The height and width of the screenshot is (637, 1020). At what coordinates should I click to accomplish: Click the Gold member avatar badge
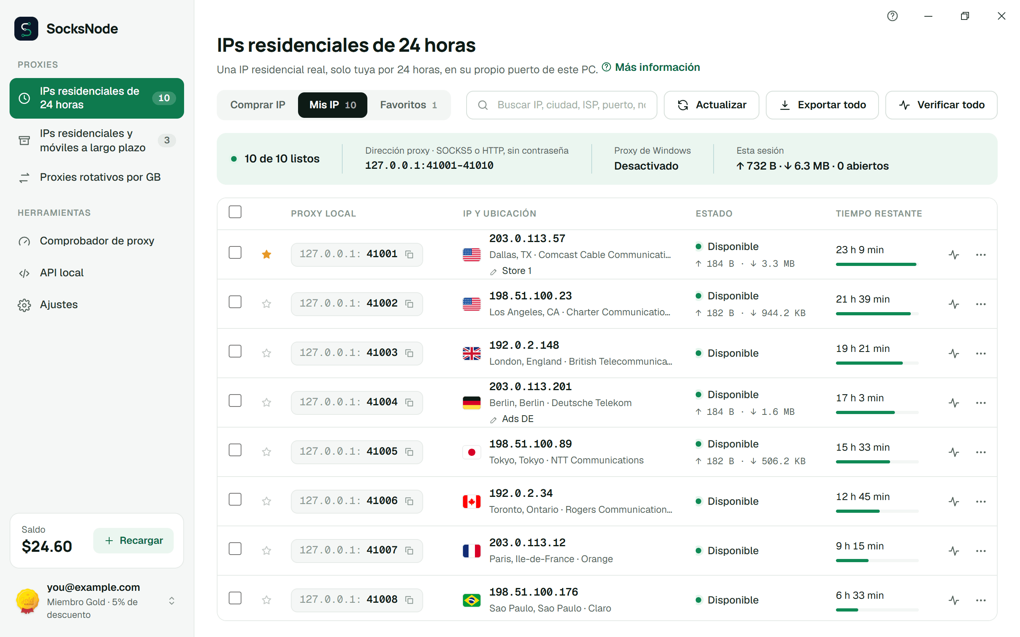click(x=27, y=601)
